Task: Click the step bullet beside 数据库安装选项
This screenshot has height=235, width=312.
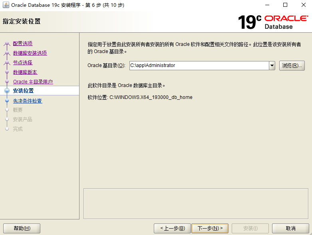Action: coord(7,53)
